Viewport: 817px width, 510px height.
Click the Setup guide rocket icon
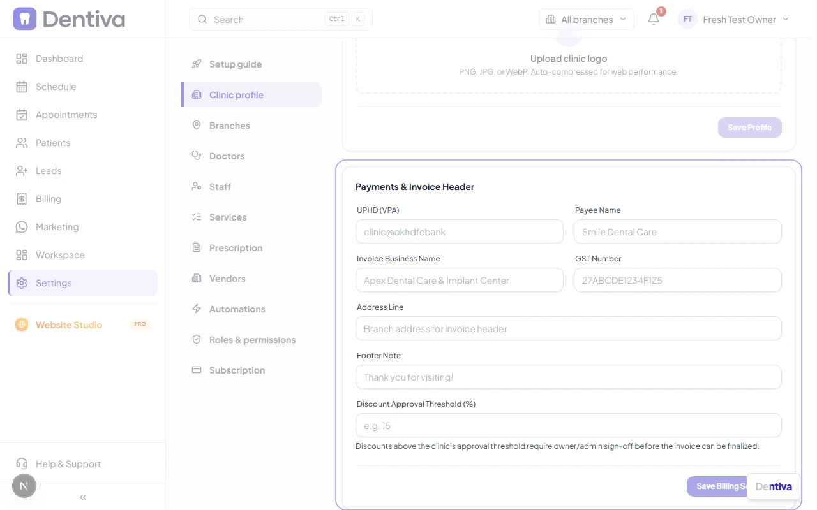click(x=197, y=64)
